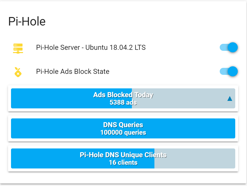Toggle the Pi-Hole Server Ubuntu switch
Viewport: 247px width, 186px height.
pyautogui.click(x=228, y=47)
